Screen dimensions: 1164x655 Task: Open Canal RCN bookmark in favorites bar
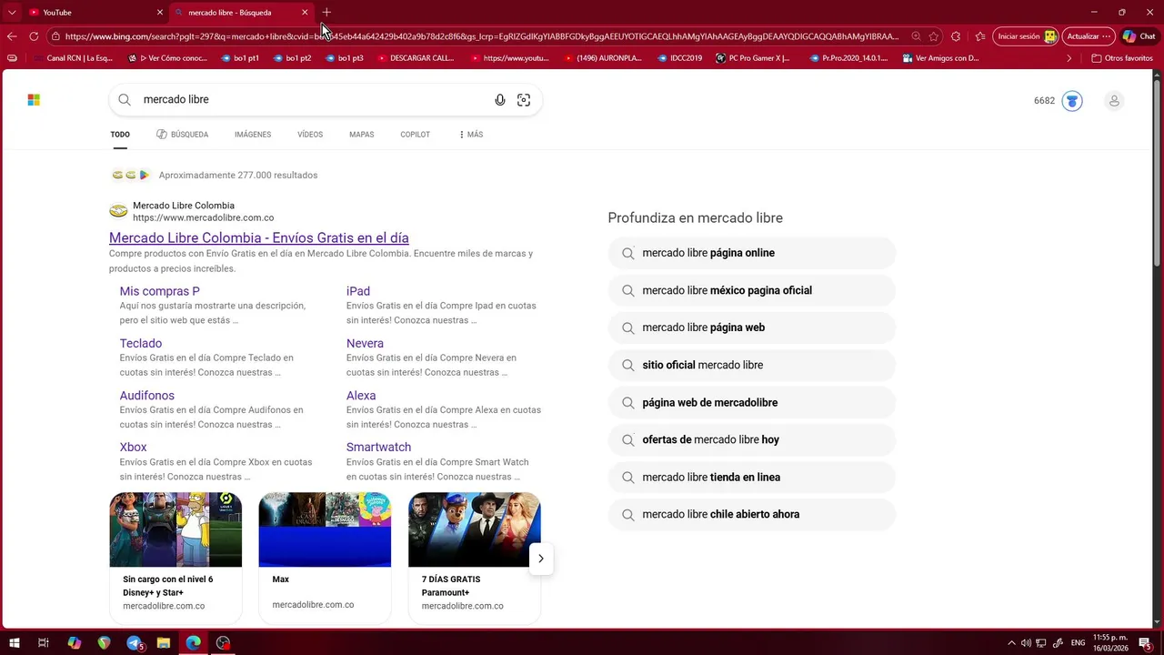[73, 58]
